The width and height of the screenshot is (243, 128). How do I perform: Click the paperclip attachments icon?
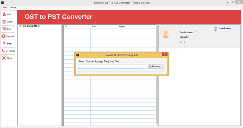(216, 29)
